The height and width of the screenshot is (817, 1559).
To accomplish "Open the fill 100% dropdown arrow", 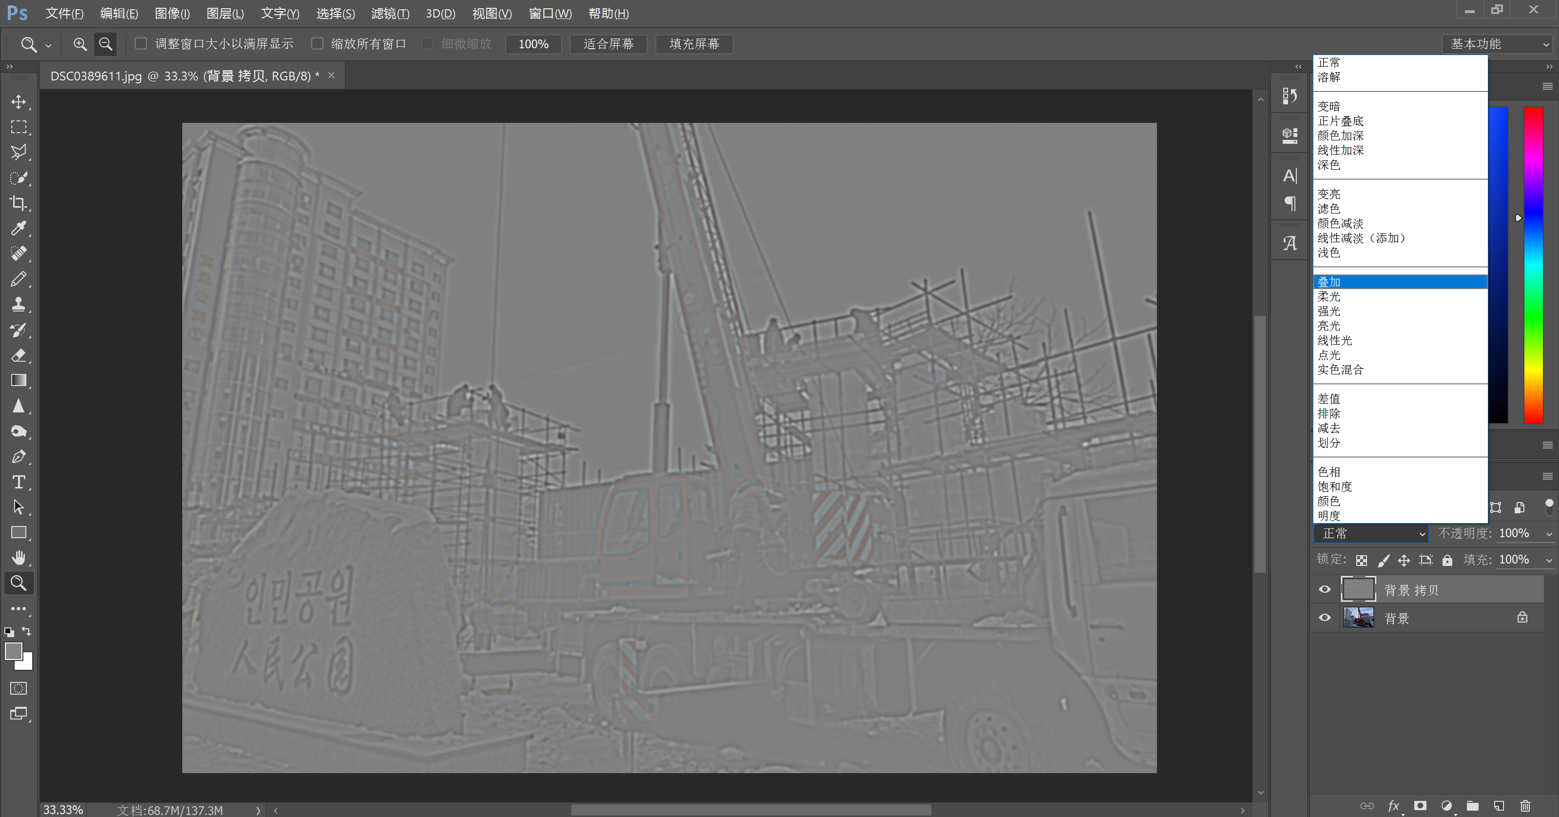I will tap(1549, 561).
